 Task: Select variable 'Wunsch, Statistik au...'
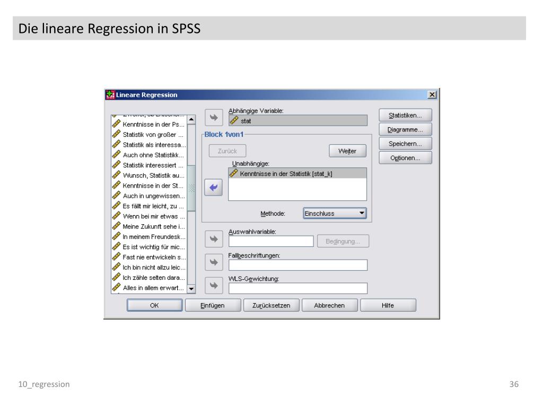click(x=149, y=175)
